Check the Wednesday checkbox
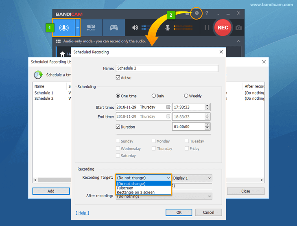Screen dimensions: 297x226 tap(118, 148)
